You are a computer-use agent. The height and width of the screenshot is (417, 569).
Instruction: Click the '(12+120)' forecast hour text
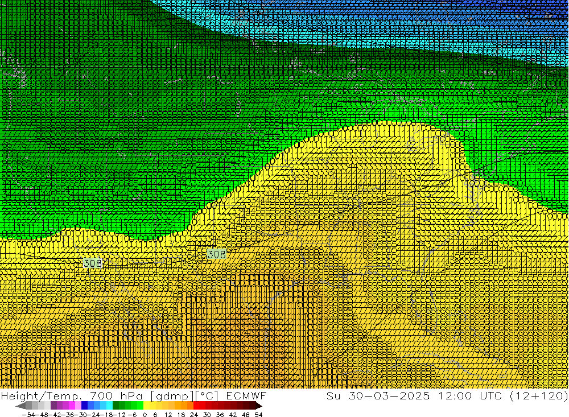[x=538, y=395]
